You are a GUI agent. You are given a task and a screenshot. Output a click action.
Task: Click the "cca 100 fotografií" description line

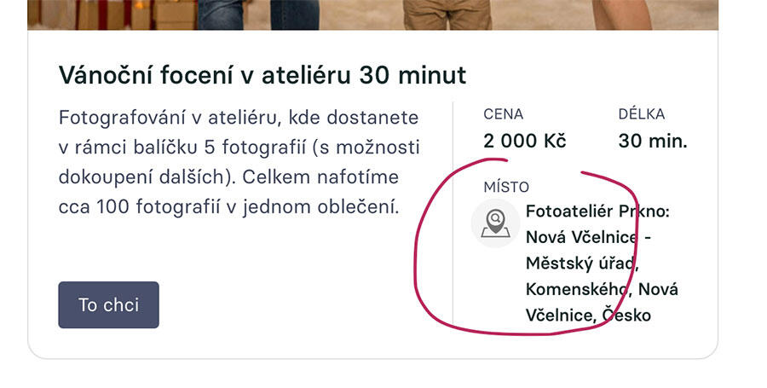[x=228, y=206]
